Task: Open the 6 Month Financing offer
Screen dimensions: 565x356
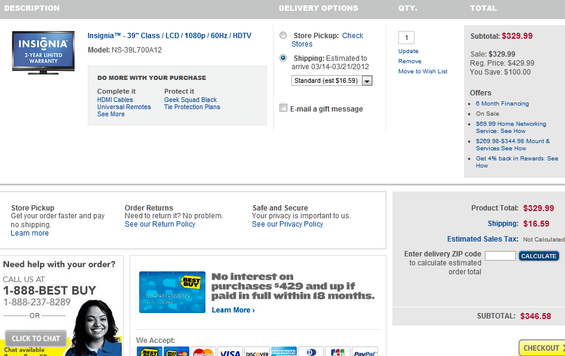Action: [502, 104]
